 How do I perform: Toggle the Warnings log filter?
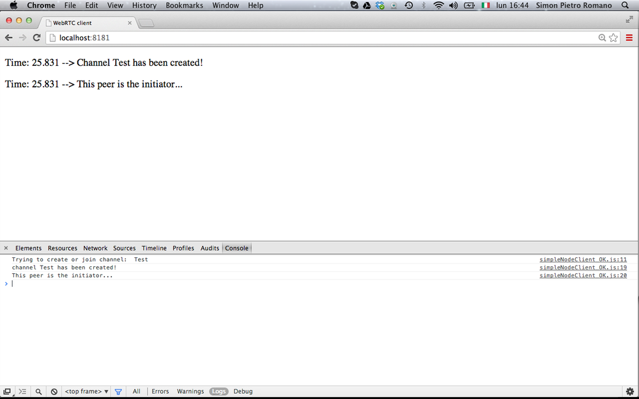tap(190, 391)
